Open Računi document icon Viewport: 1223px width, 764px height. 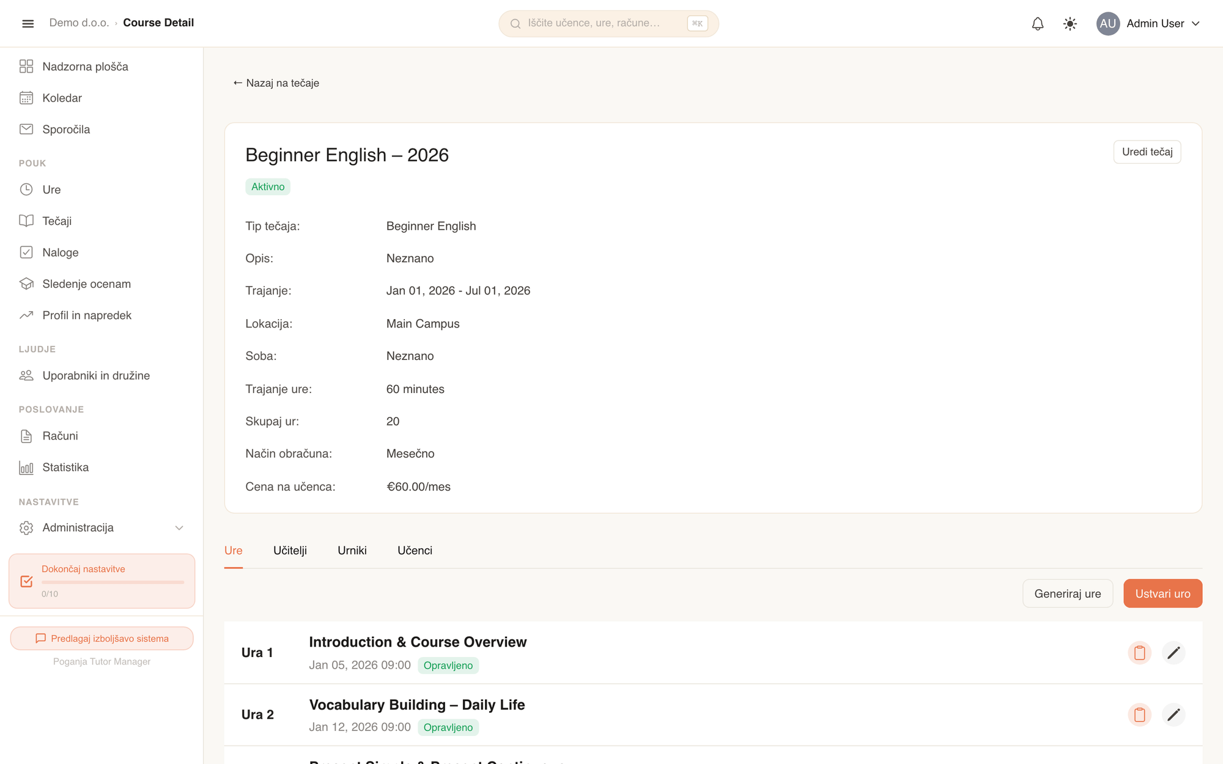[26, 436]
